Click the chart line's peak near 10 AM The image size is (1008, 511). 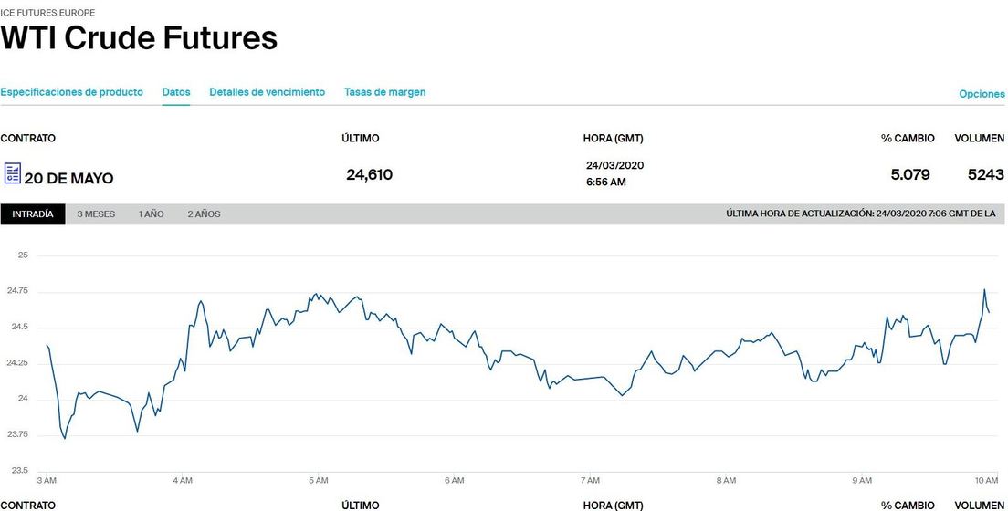[x=984, y=290]
